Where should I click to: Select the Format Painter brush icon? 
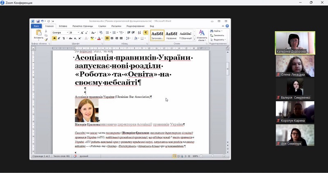46,39
